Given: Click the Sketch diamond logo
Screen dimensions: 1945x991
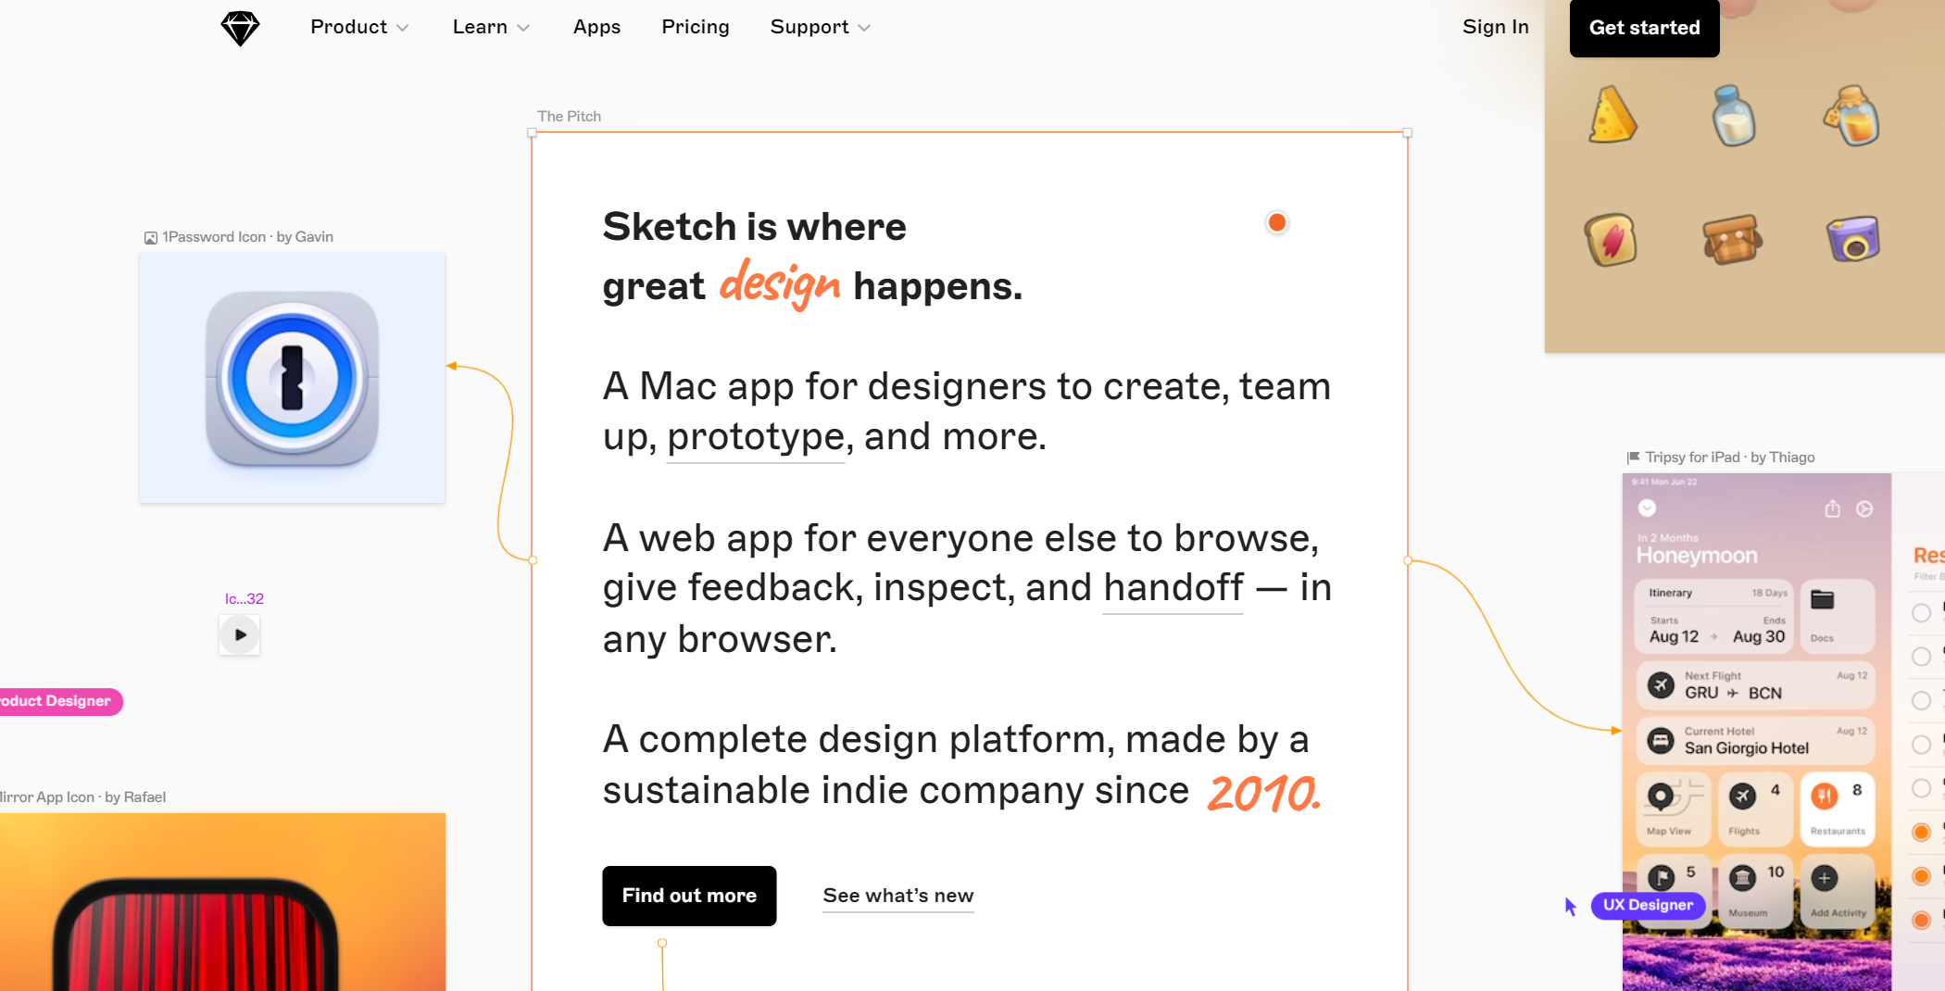Looking at the screenshot, I should 240,28.
